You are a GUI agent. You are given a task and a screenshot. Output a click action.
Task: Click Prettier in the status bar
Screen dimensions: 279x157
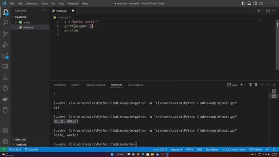click(256, 149)
